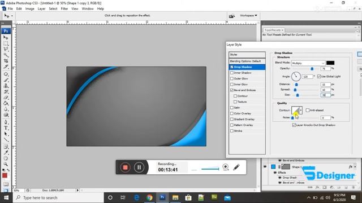Select the Blur tool

click(6, 109)
